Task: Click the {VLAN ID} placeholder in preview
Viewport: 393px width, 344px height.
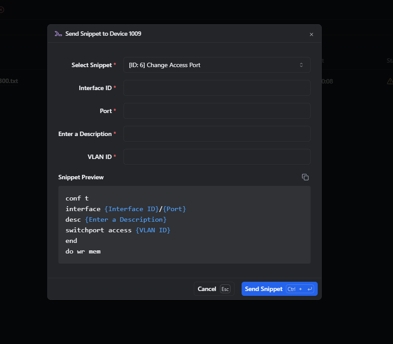Action: pyautogui.click(x=153, y=230)
